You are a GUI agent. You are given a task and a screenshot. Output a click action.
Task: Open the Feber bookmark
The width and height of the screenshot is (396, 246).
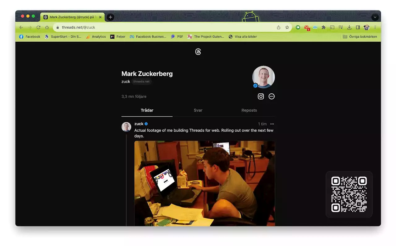[118, 36]
